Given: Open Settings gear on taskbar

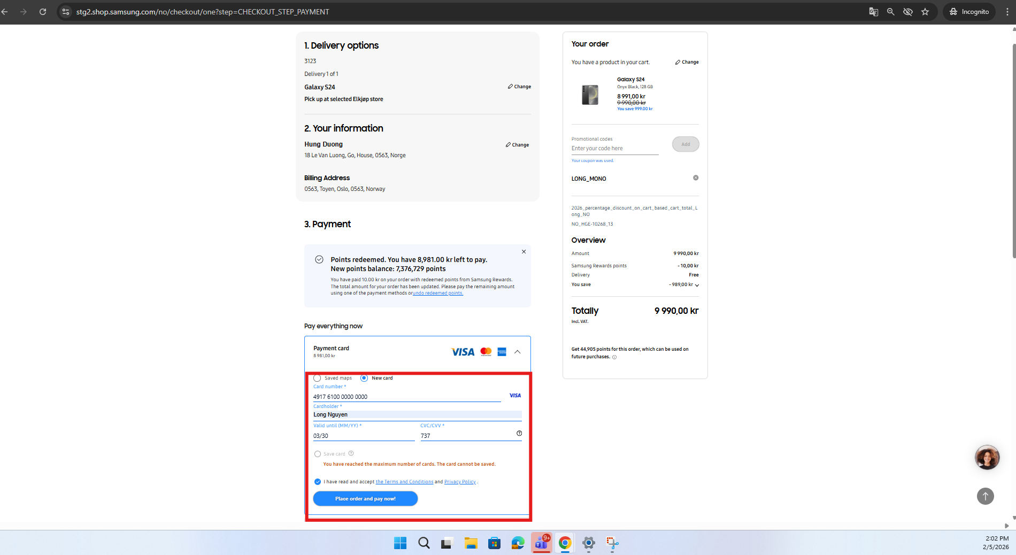Looking at the screenshot, I should (x=588, y=543).
